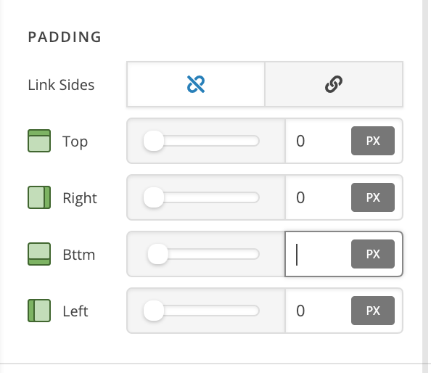Viewport: 431px width, 373px height.
Task: Enable linked sides chain icon
Action: 334,84
